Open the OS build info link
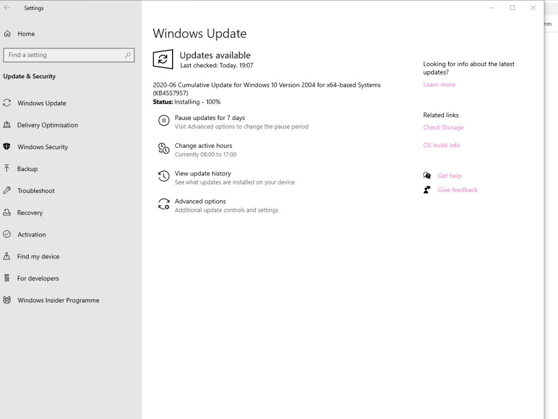The image size is (558, 419). [441, 145]
